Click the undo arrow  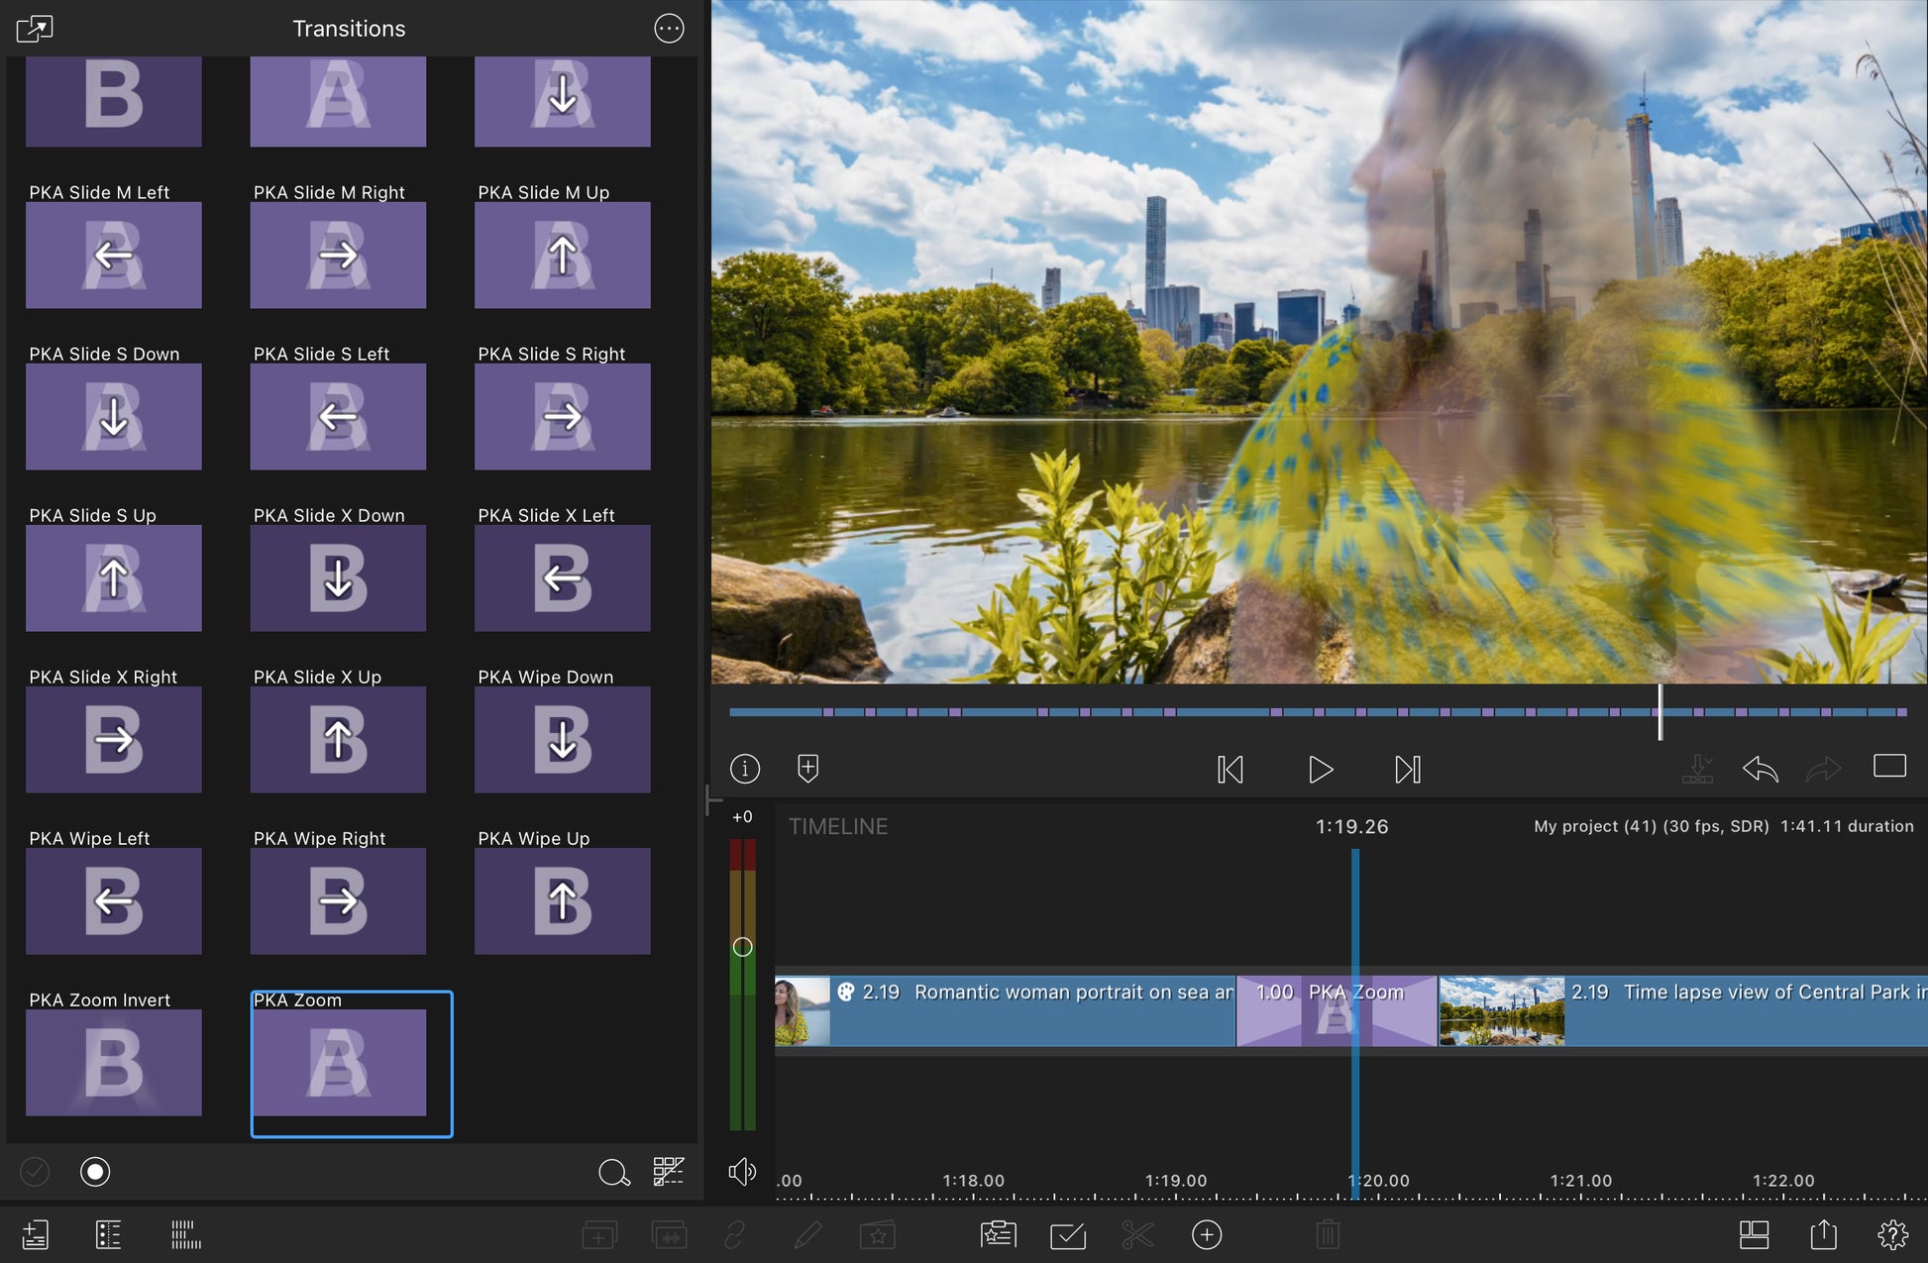pos(1760,769)
